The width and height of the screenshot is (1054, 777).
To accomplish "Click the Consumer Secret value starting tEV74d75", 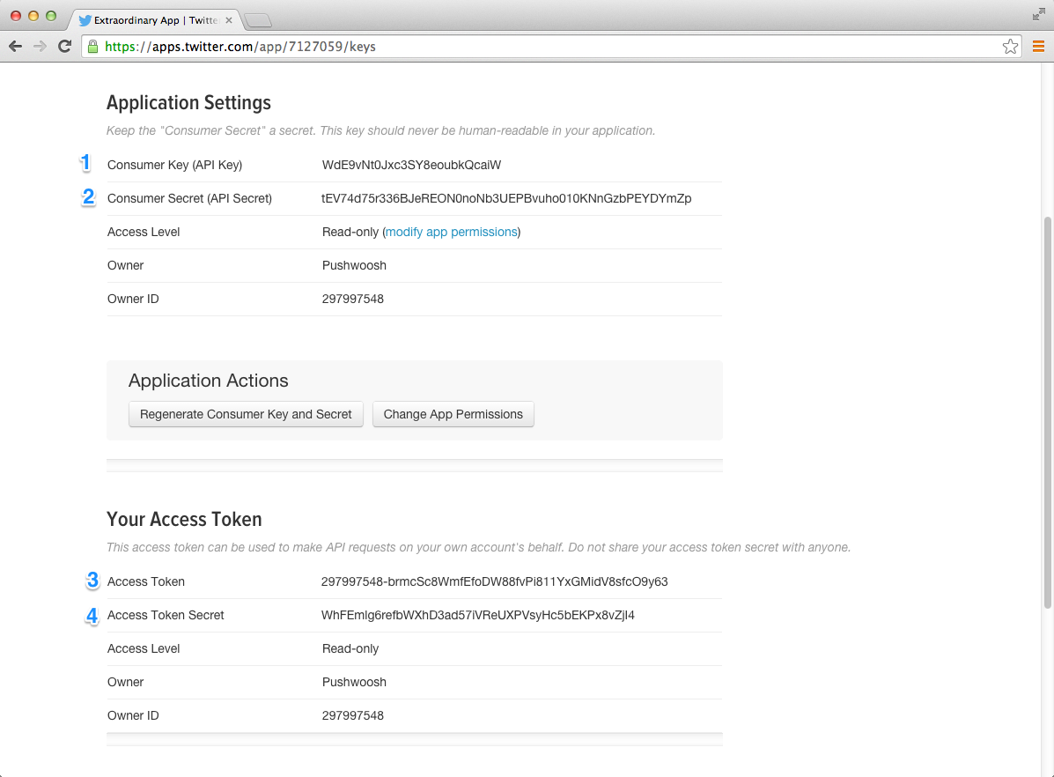I will point(506,198).
